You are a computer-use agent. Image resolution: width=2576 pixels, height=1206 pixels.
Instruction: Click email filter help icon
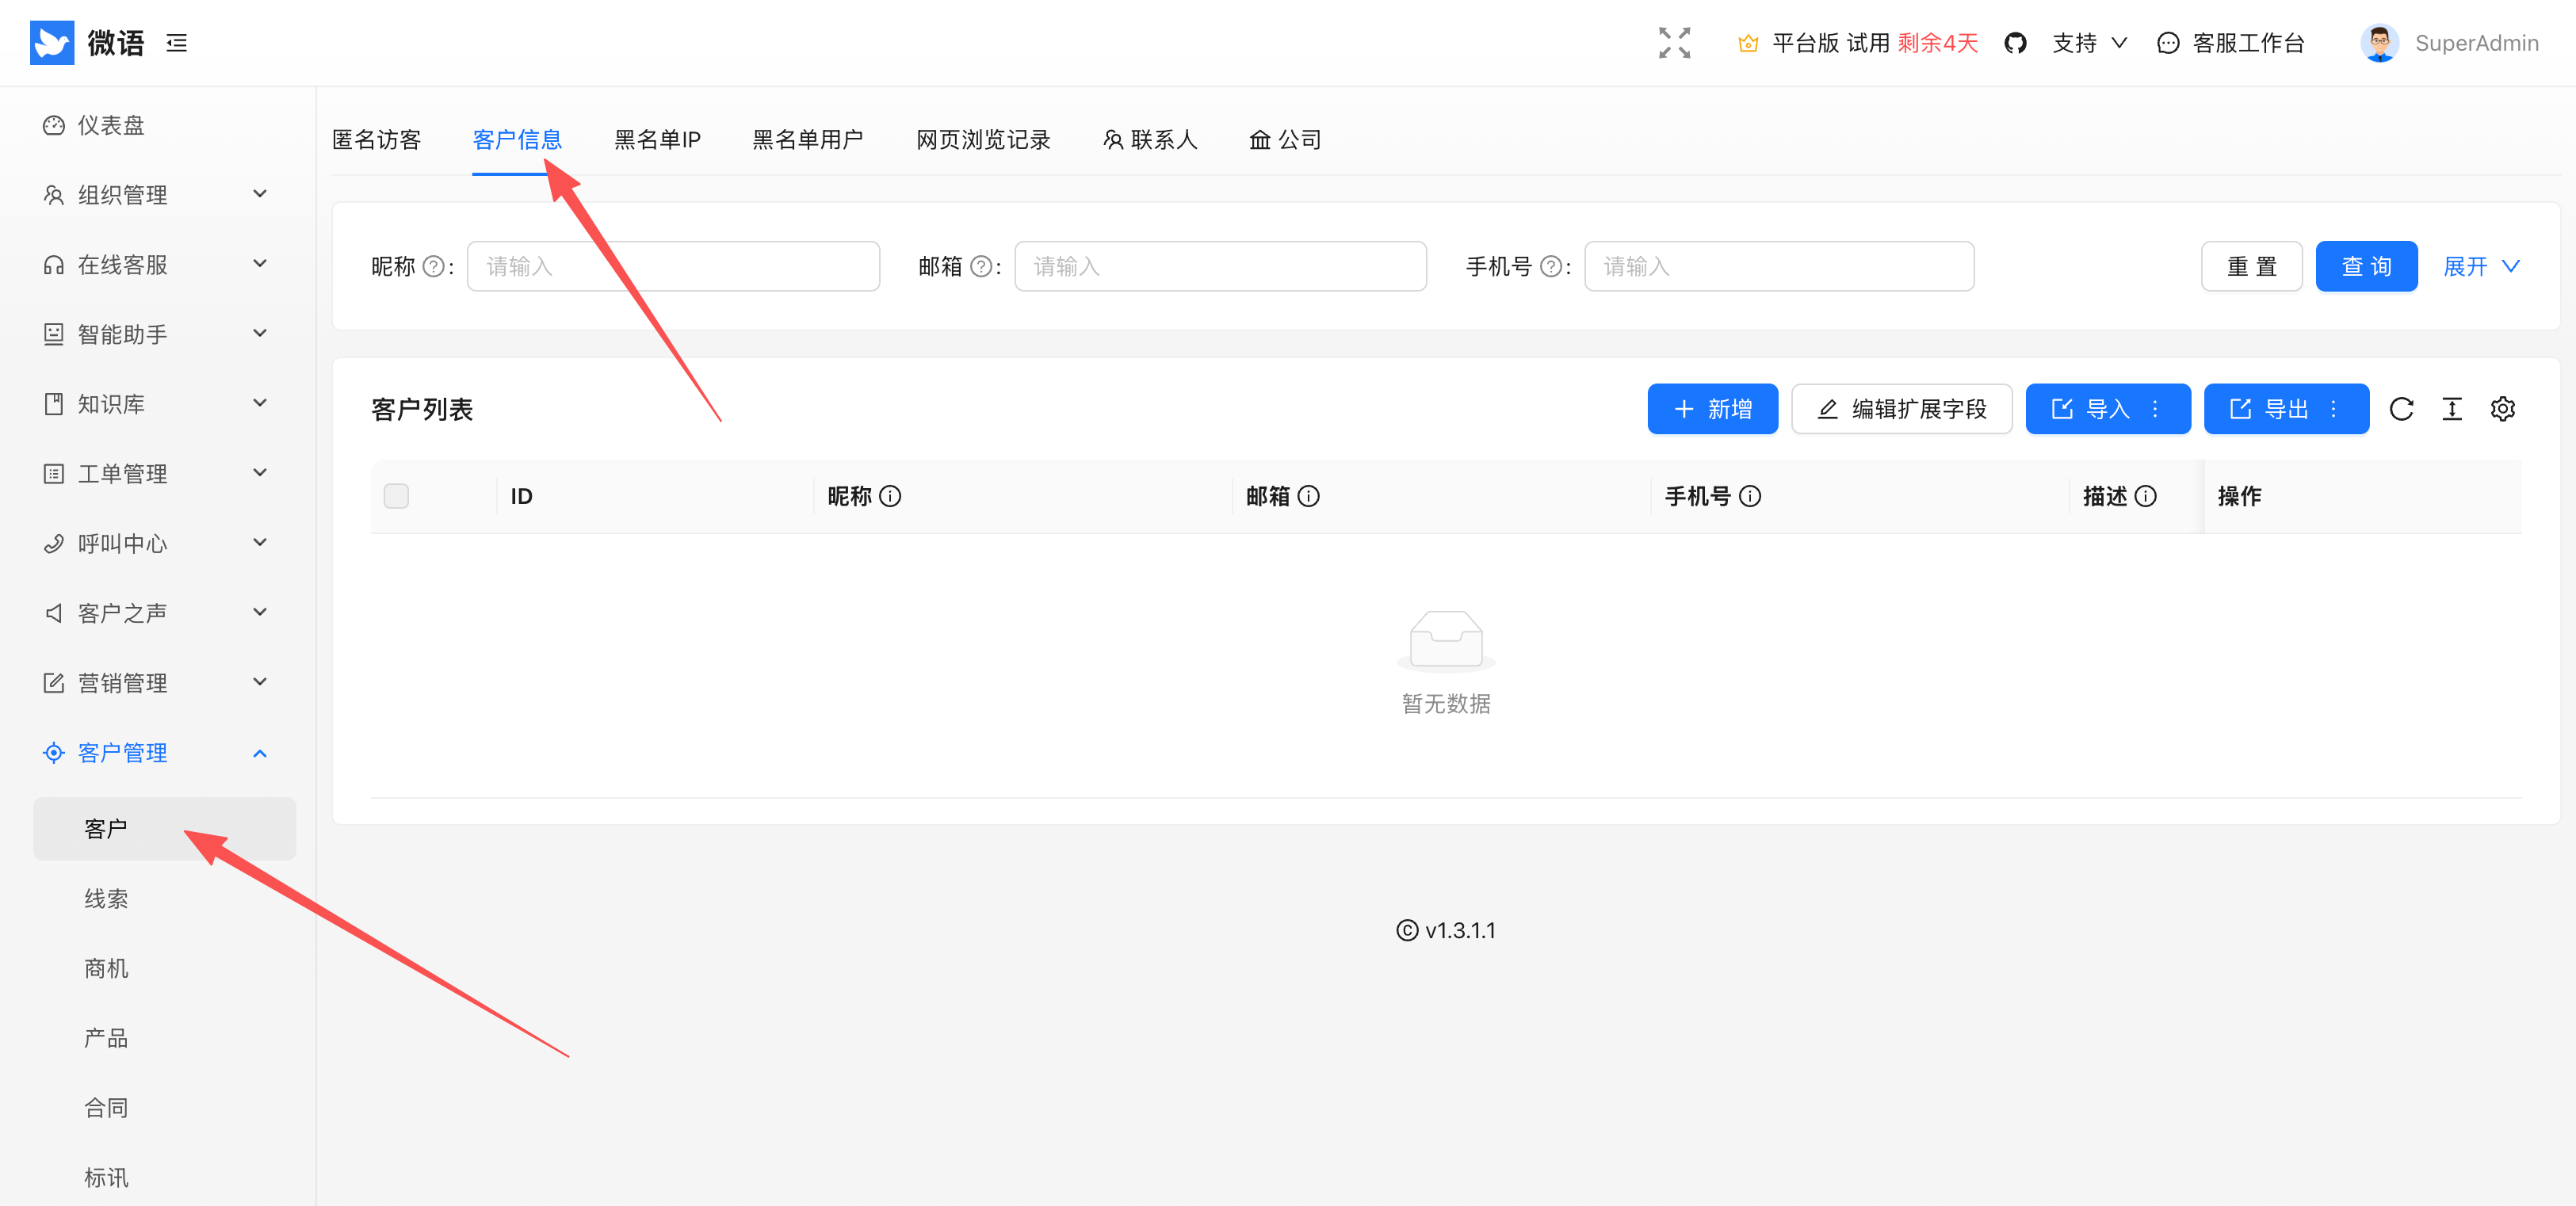(x=981, y=267)
